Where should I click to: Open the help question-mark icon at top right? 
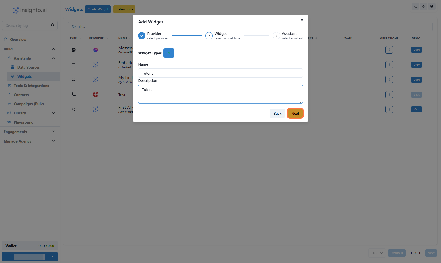[x=432, y=6]
